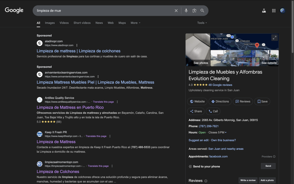Screen dimensions: 294x184
Task: Switch to the Maps tab
Action: (122, 23)
